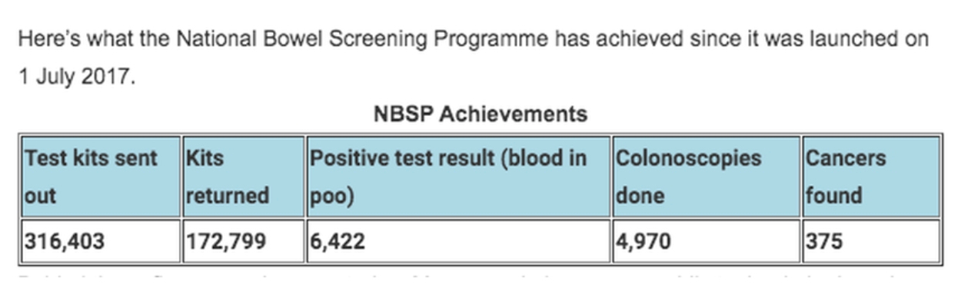958x285 pixels.
Task: Click the 'NBSP Achievements' table title
Action: click(480, 114)
